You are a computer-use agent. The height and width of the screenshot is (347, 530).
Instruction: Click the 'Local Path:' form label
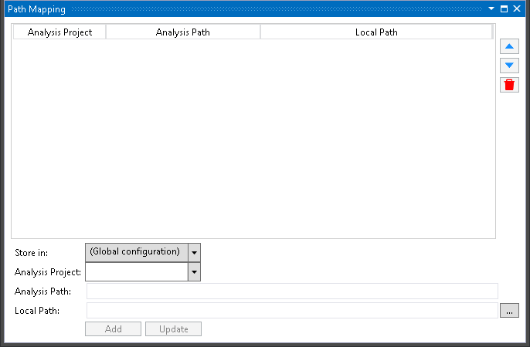pos(37,311)
